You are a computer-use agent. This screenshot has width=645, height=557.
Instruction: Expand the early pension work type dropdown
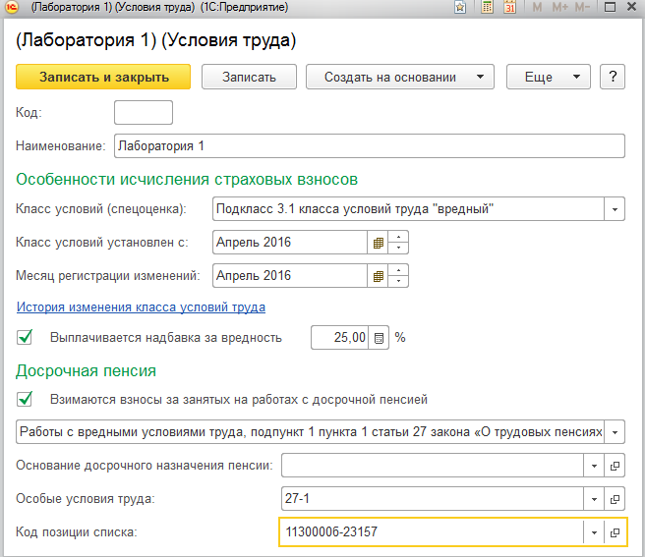[x=615, y=431]
